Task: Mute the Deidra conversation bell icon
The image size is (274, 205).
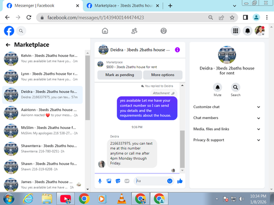Action: point(218,87)
